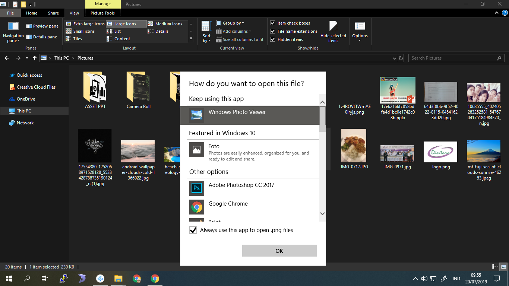Pick the Adobe Photoshop CC 2017 icon

coord(196,188)
